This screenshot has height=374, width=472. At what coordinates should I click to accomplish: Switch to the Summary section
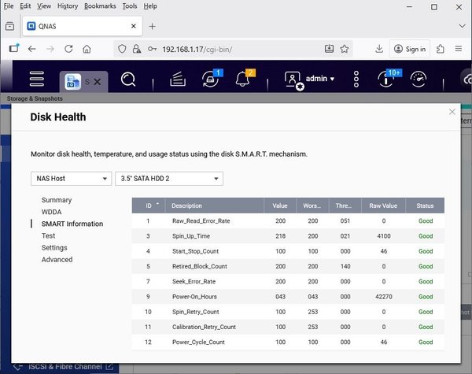57,200
